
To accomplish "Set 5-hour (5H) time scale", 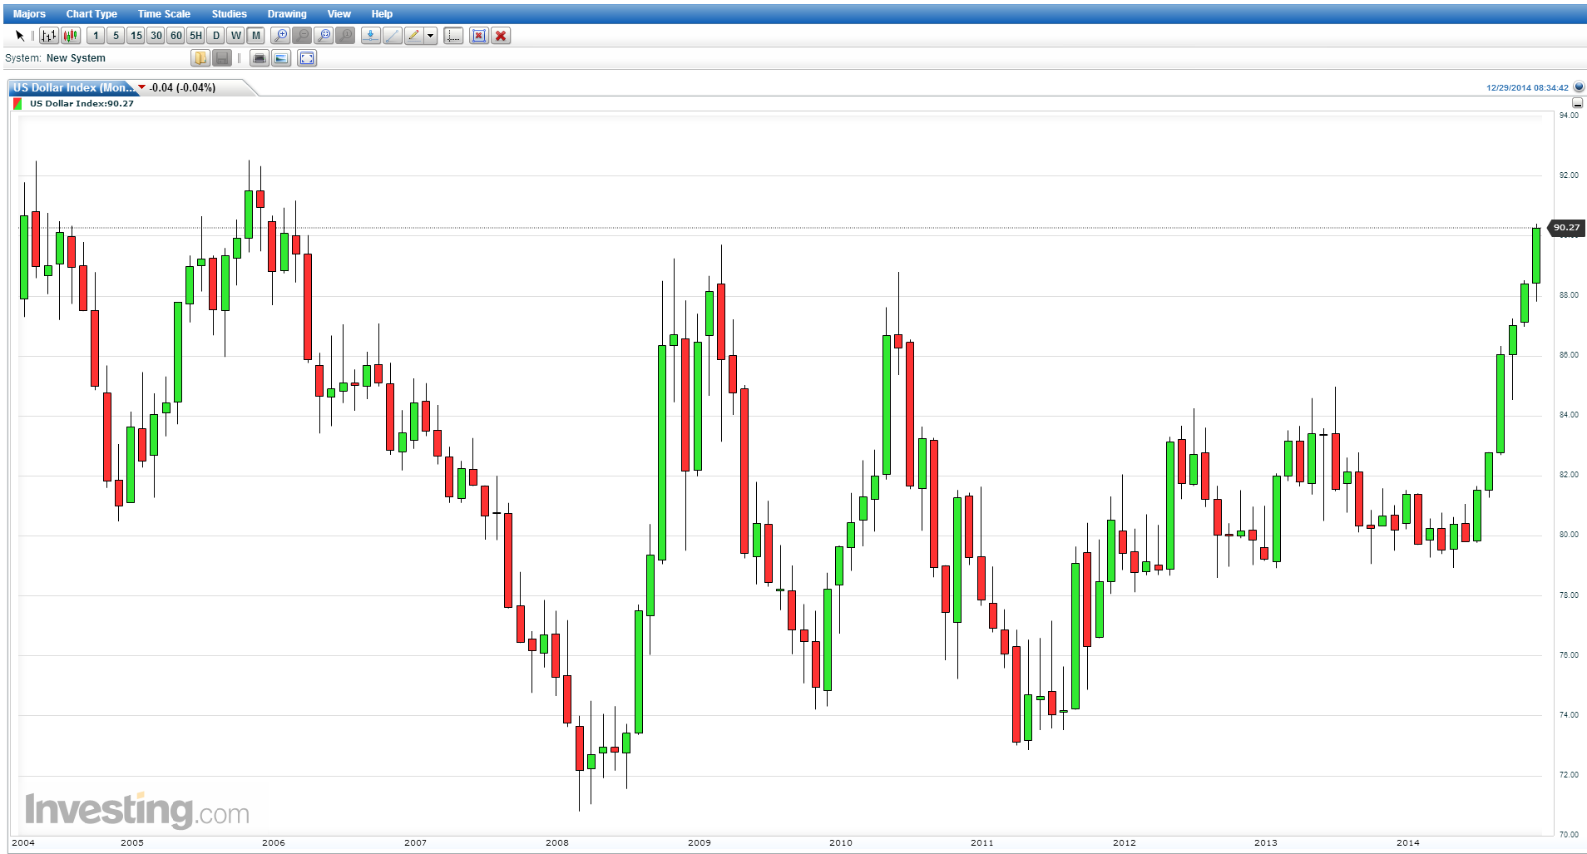I will (195, 36).
